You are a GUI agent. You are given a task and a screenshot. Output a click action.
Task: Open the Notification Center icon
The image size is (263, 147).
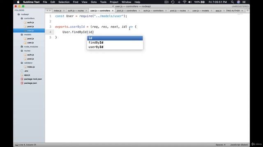[x=244, y=2]
